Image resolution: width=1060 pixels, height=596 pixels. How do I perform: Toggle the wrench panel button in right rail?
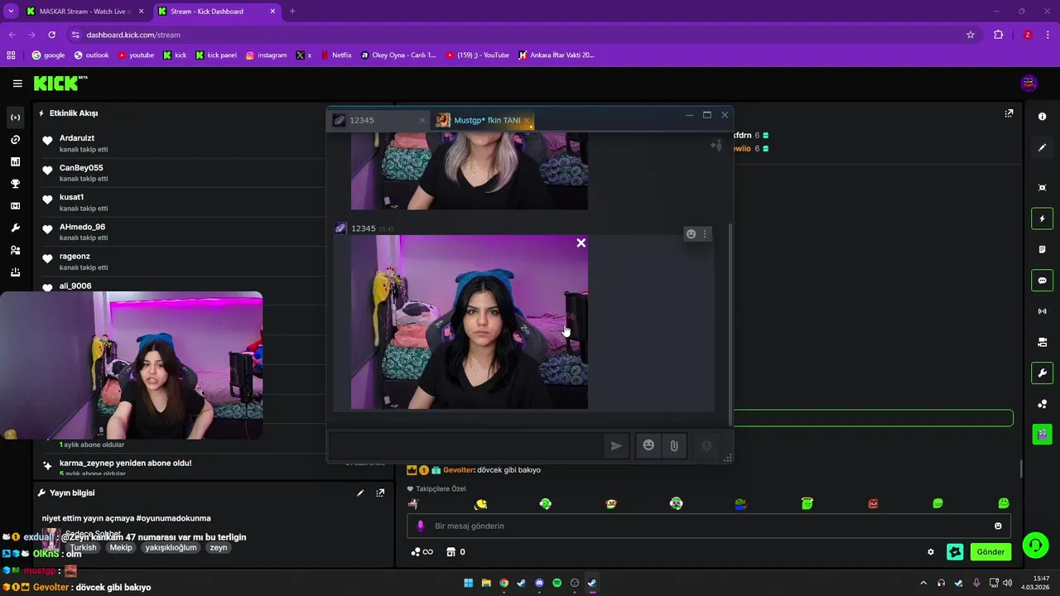pyautogui.click(x=1042, y=373)
